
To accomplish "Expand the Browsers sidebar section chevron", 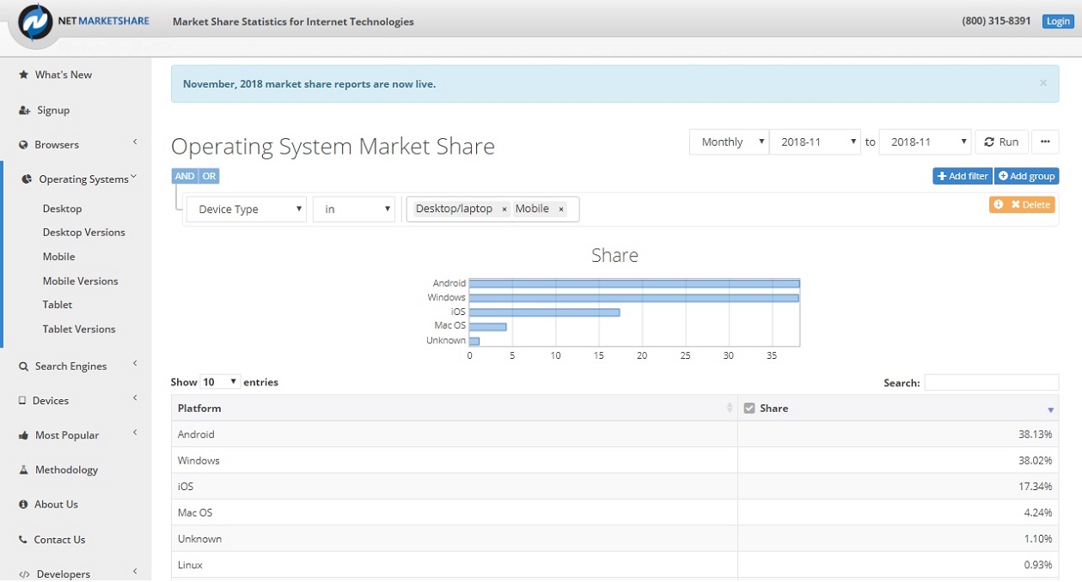I will coord(135,142).
